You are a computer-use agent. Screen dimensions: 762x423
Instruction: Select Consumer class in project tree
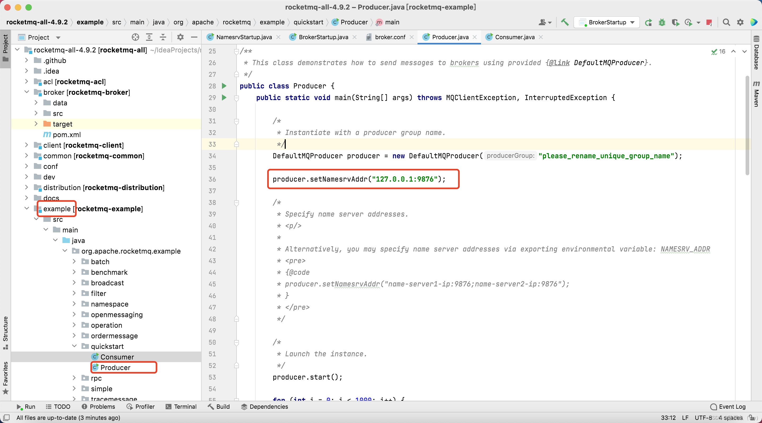pyautogui.click(x=117, y=357)
